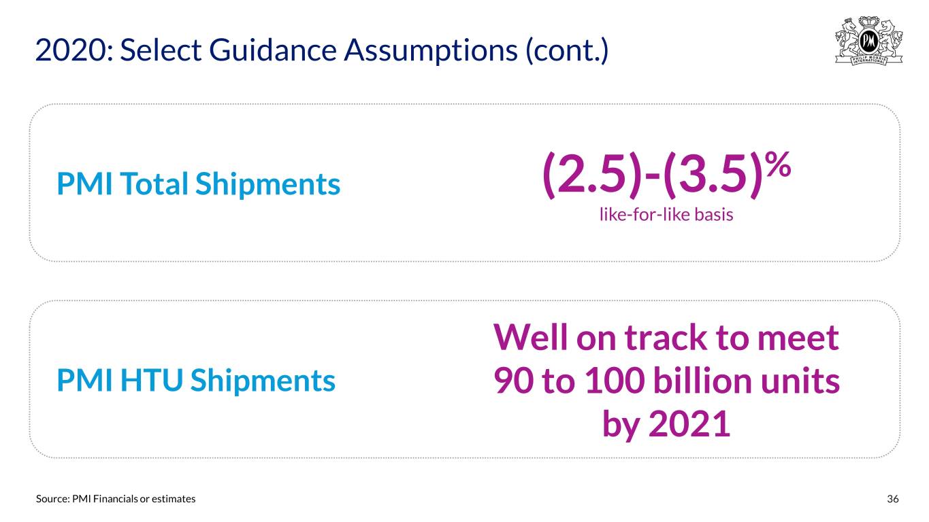The height and width of the screenshot is (522, 929).
Task: Click the "PMI Total Shipments" label
Action: 199,184
